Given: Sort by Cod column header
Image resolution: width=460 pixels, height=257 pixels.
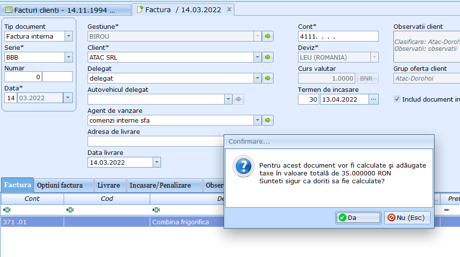Looking at the screenshot, I should pos(107,199).
